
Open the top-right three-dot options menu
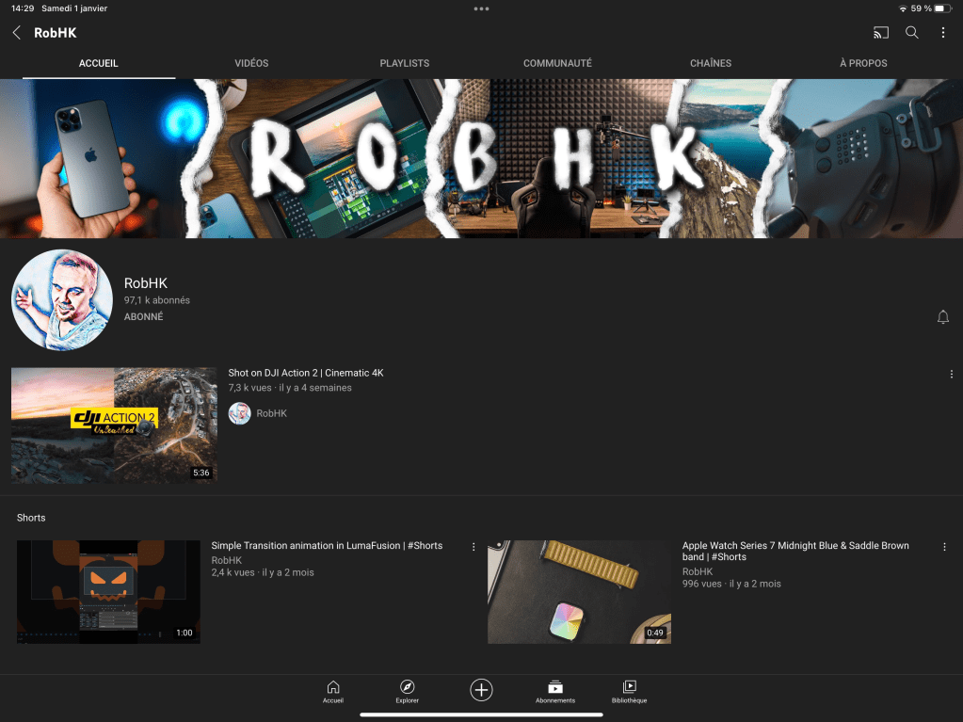click(943, 33)
